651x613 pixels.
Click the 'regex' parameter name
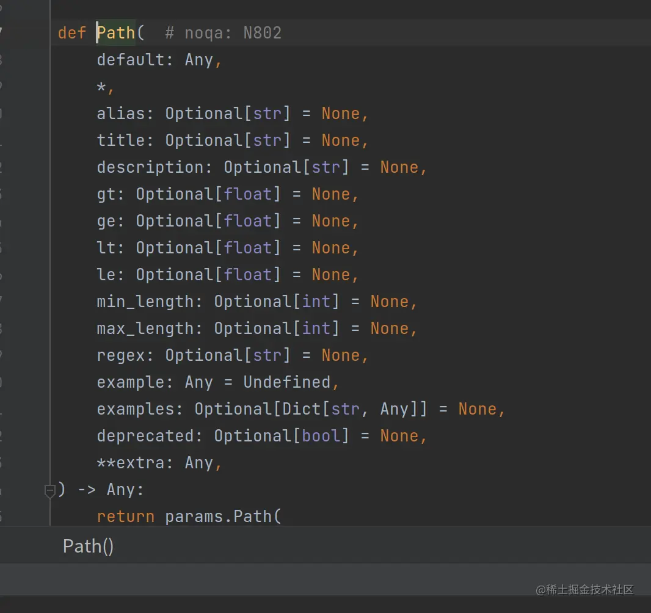click(x=121, y=356)
